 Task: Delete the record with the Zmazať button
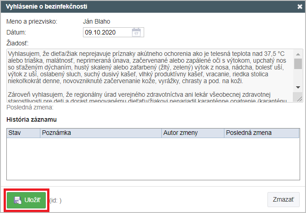pos(283,199)
